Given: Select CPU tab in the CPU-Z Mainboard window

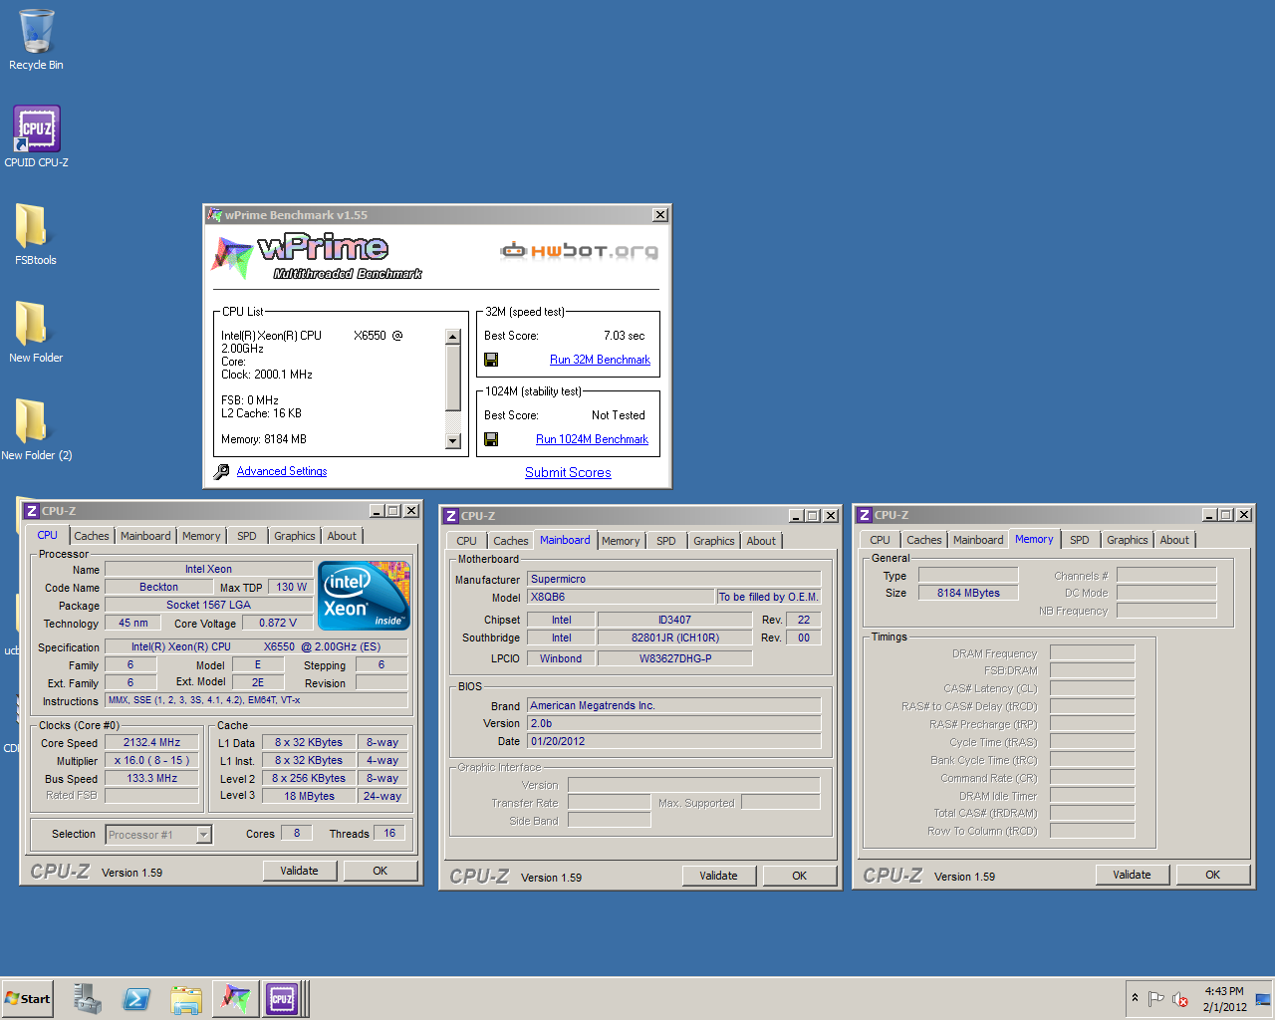Looking at the screenshot, I should point(466,541).
